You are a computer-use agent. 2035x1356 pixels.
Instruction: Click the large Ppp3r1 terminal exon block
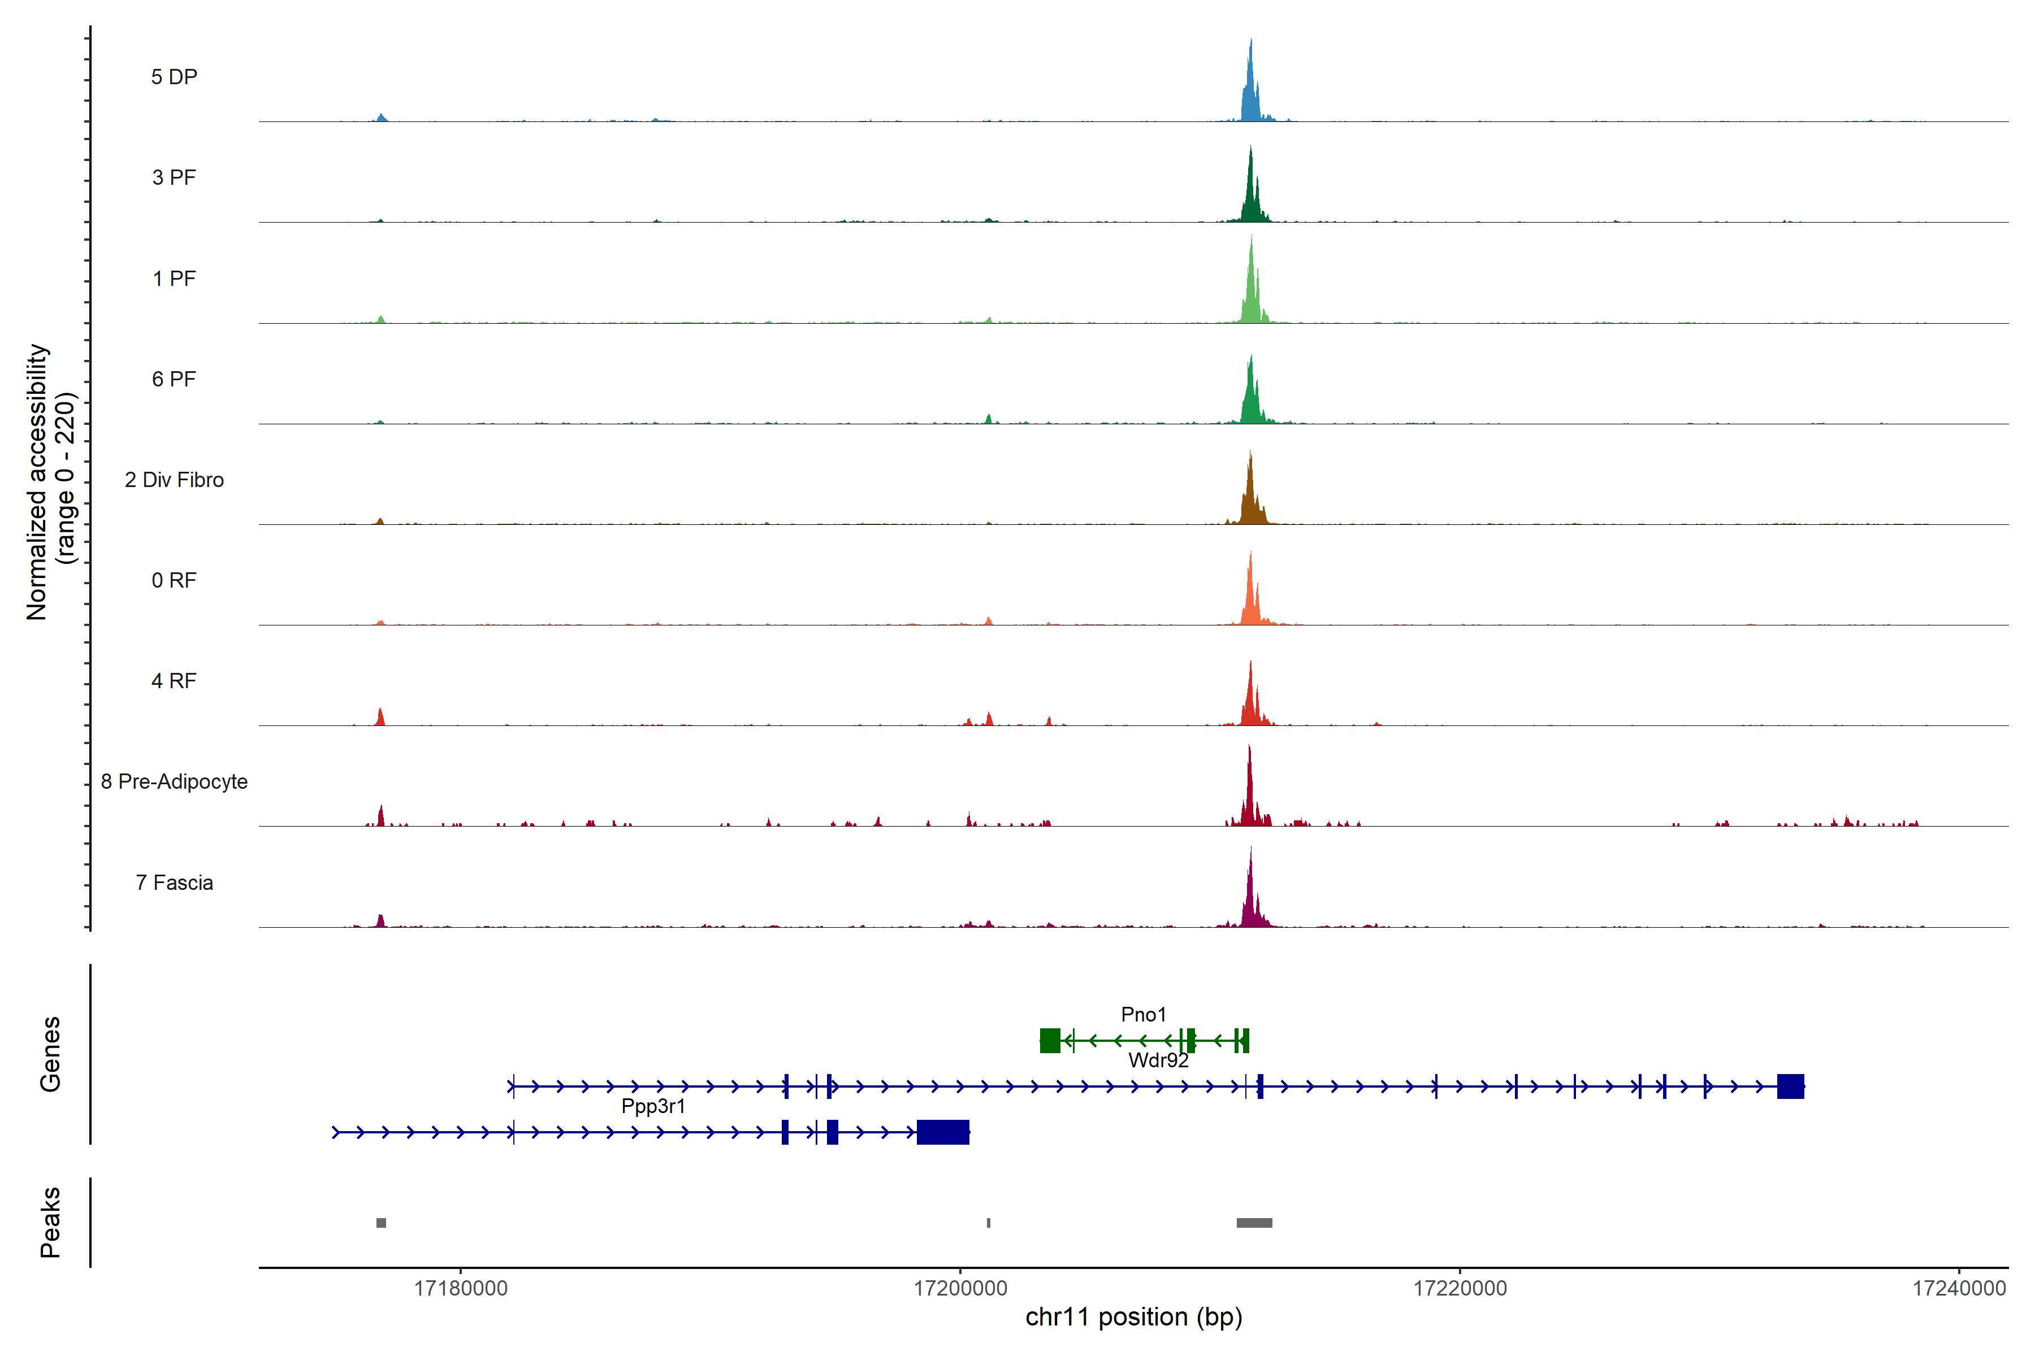(x=943, y=1132)
